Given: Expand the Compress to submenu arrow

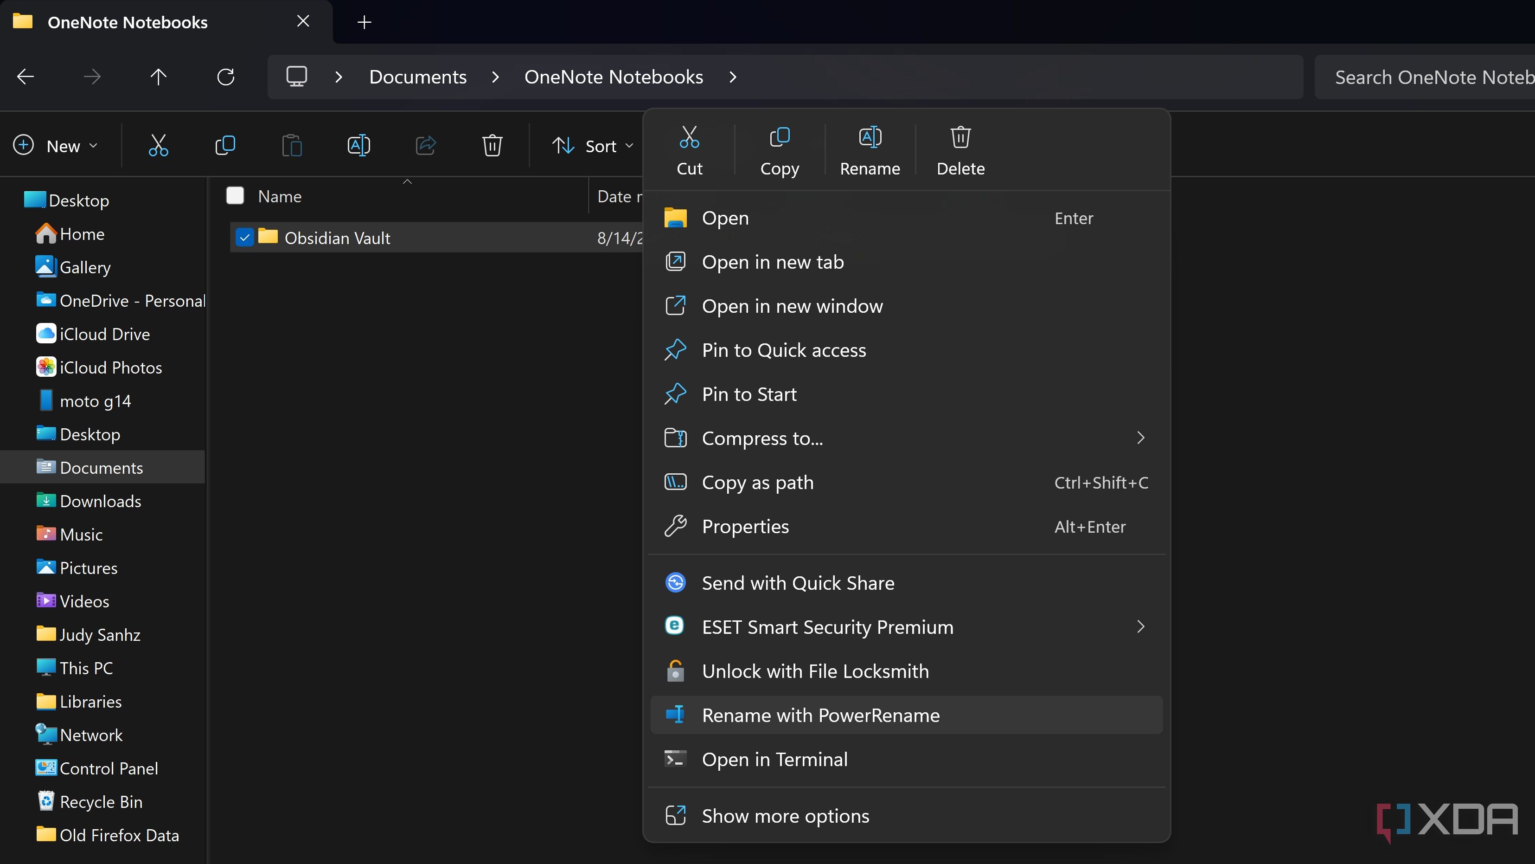Looking at the screenshot, I should pyautogui.click(x=1140, y=438).
